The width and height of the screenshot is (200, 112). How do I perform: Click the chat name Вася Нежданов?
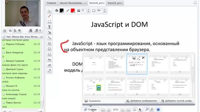15,53
